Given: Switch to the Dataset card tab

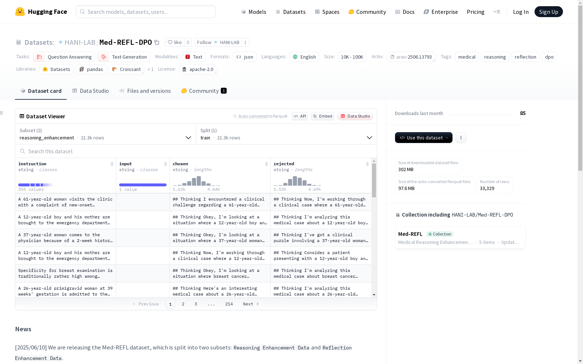Looking at the screenshot, I should [41, 91].
